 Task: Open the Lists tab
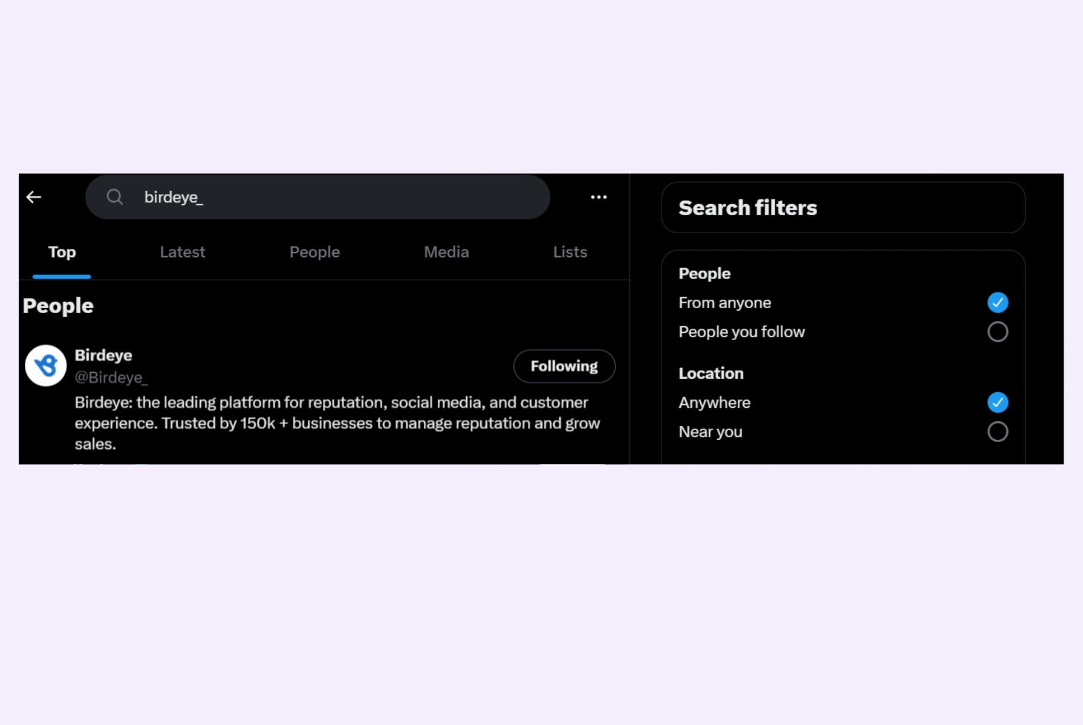pyautogui.click(x=569, y=252)
